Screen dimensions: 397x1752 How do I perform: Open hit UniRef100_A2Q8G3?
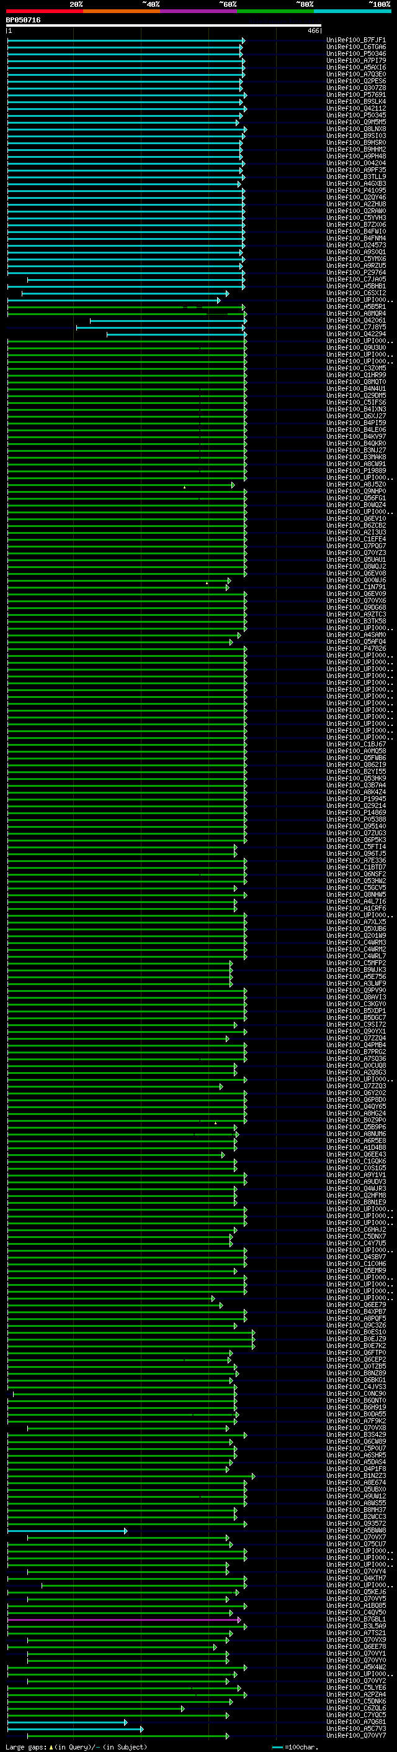tap(355, 1073)
